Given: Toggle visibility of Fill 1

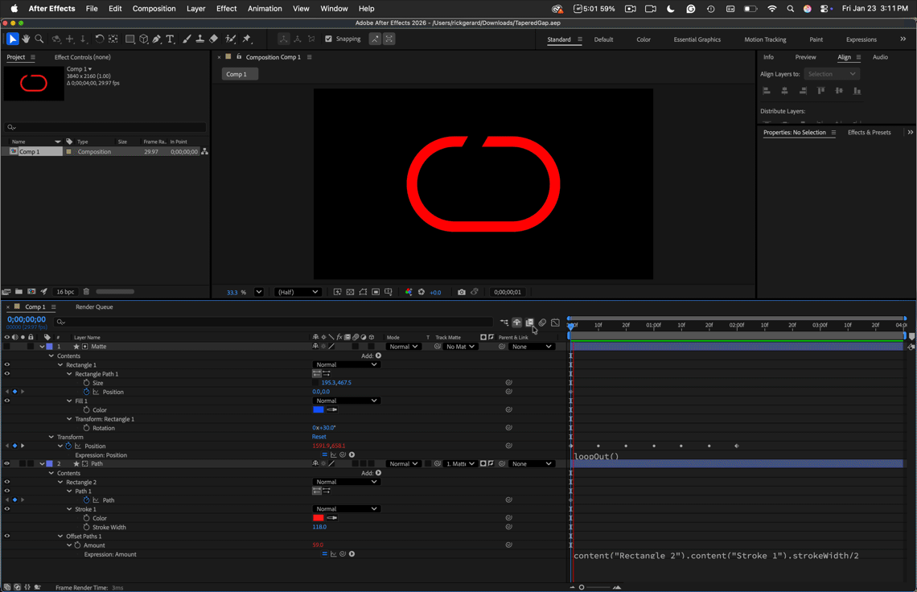Looking at the screenshot, I should (x=7, y=401).
